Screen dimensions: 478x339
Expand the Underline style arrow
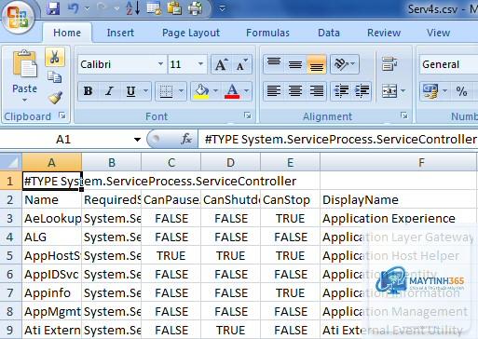[x=145, y=91]
